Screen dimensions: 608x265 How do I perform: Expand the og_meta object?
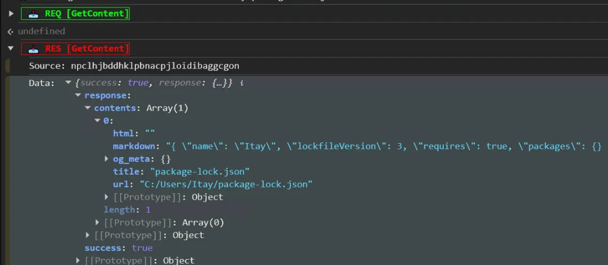[107, 159]
